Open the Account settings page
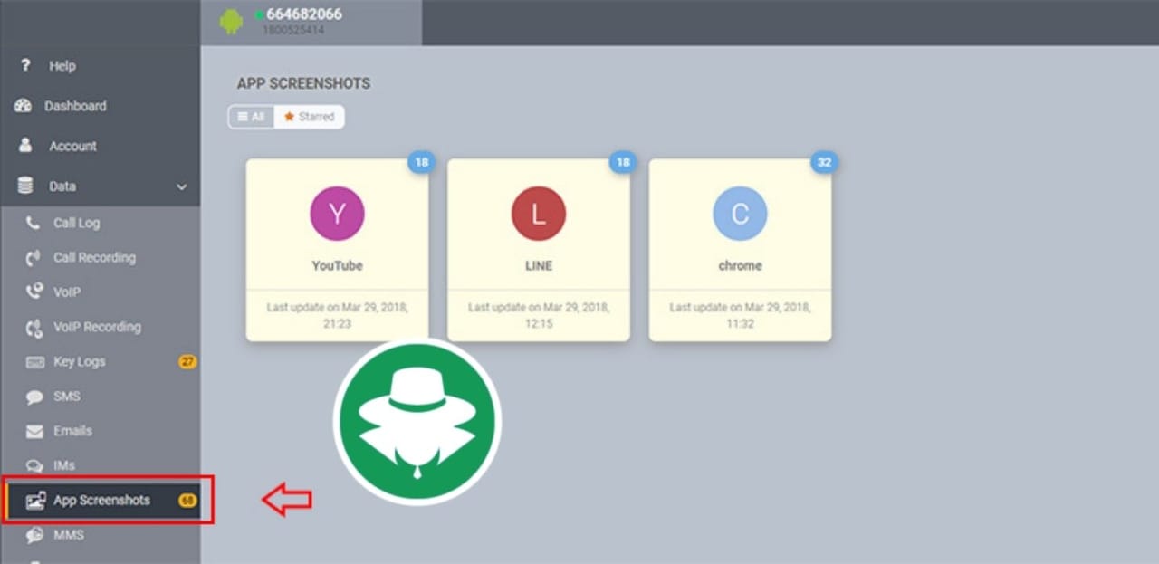The width and height of the screenshot is (1159, 564). coord(72,146)
